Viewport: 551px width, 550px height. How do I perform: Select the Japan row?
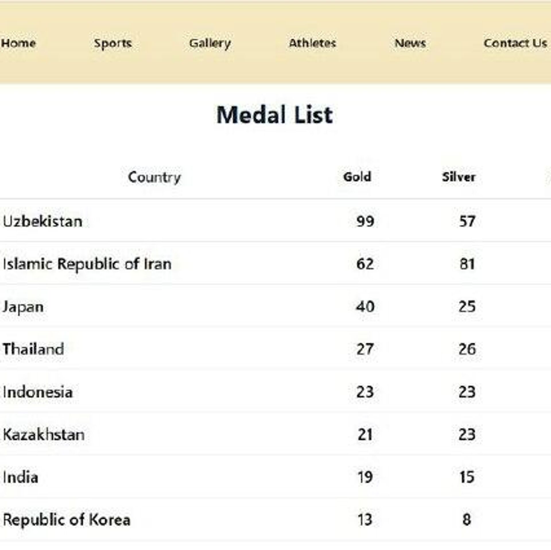(x=23, y=307)
